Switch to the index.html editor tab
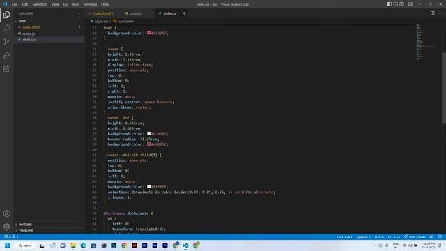 point(102,13)
